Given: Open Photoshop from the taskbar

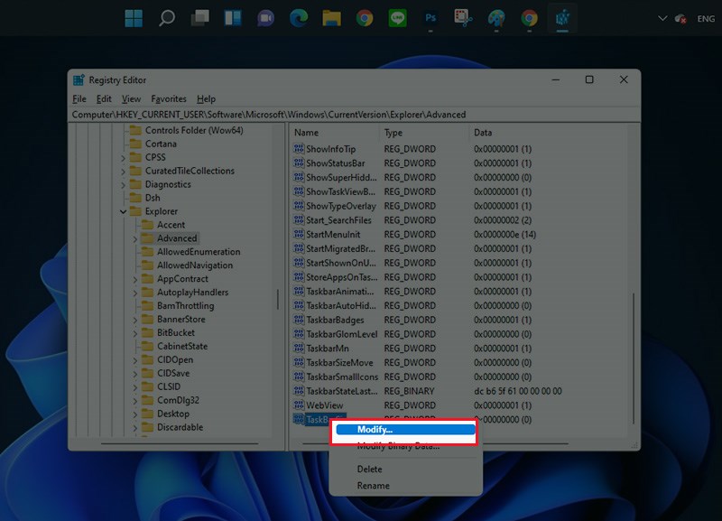Looking at the screenshot, I should tap(430, 18).
